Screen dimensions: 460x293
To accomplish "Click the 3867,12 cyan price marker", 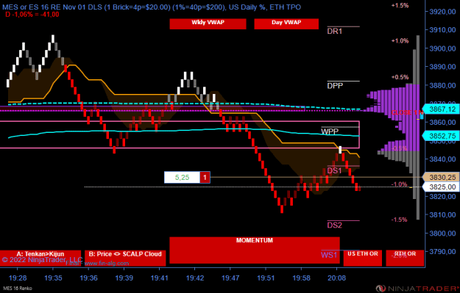I will (441, 109).
